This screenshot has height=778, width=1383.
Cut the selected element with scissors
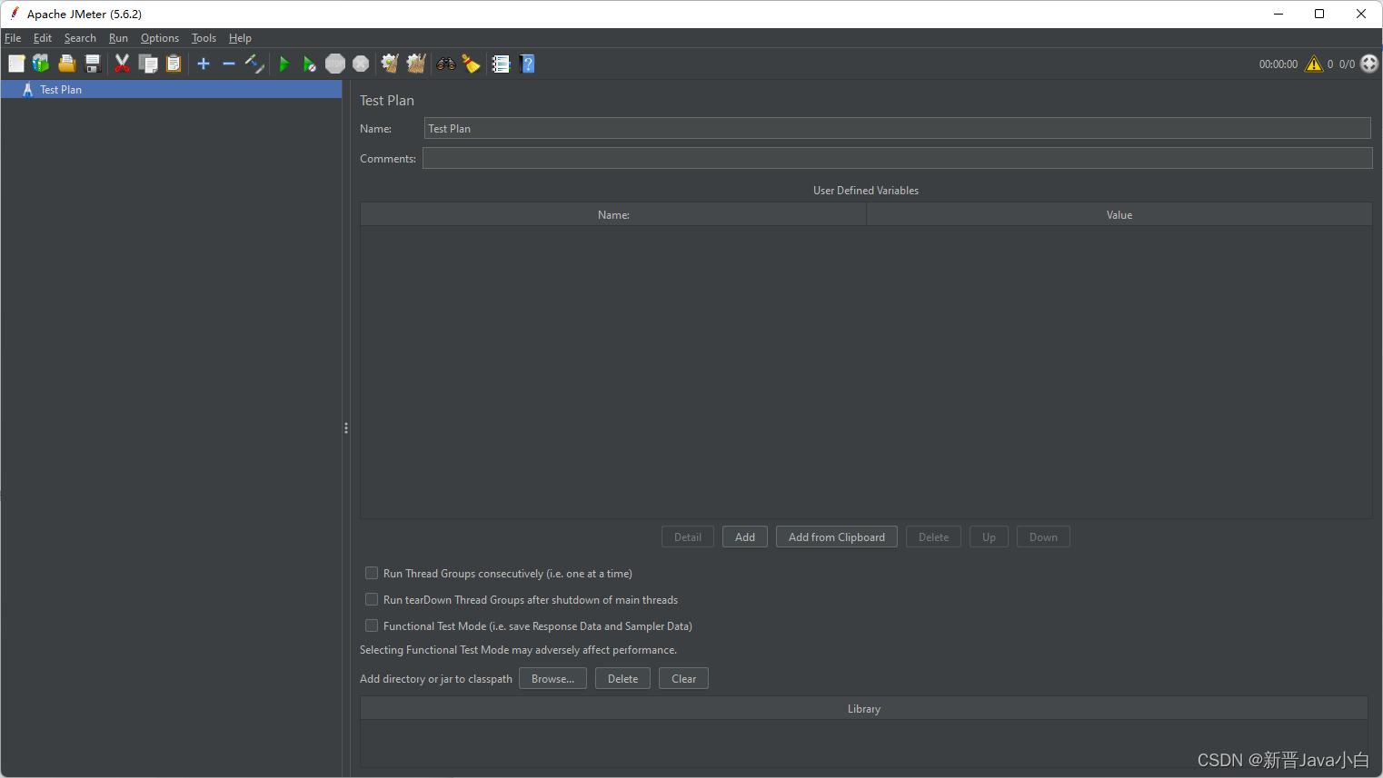coord(122,64)
